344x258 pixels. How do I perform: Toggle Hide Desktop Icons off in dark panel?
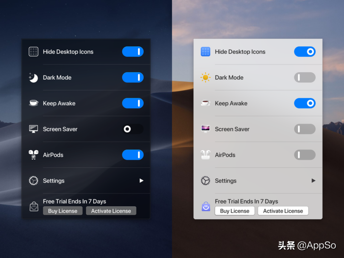click(133, 52)
